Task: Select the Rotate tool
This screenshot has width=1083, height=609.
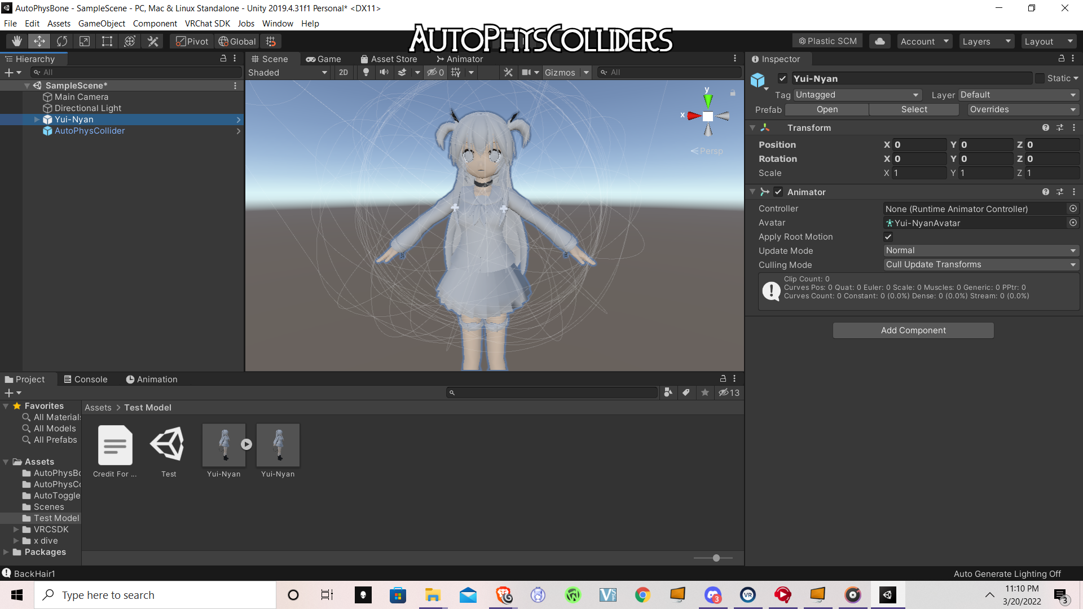Action: [x=62, y=41]
